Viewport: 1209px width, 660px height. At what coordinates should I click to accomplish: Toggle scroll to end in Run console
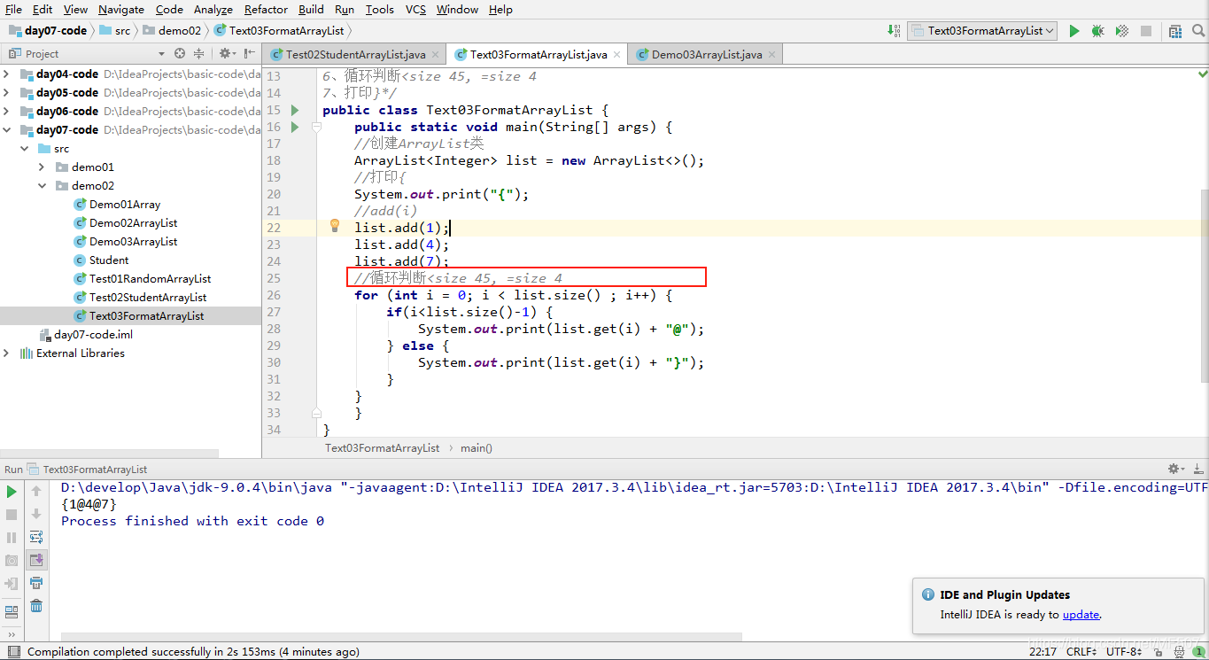36,560
